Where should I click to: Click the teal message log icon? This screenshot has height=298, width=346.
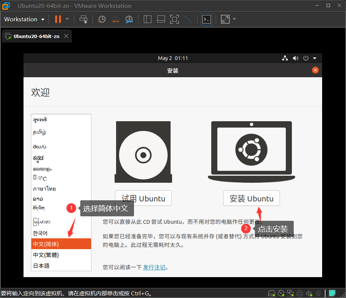pos(332,293)
